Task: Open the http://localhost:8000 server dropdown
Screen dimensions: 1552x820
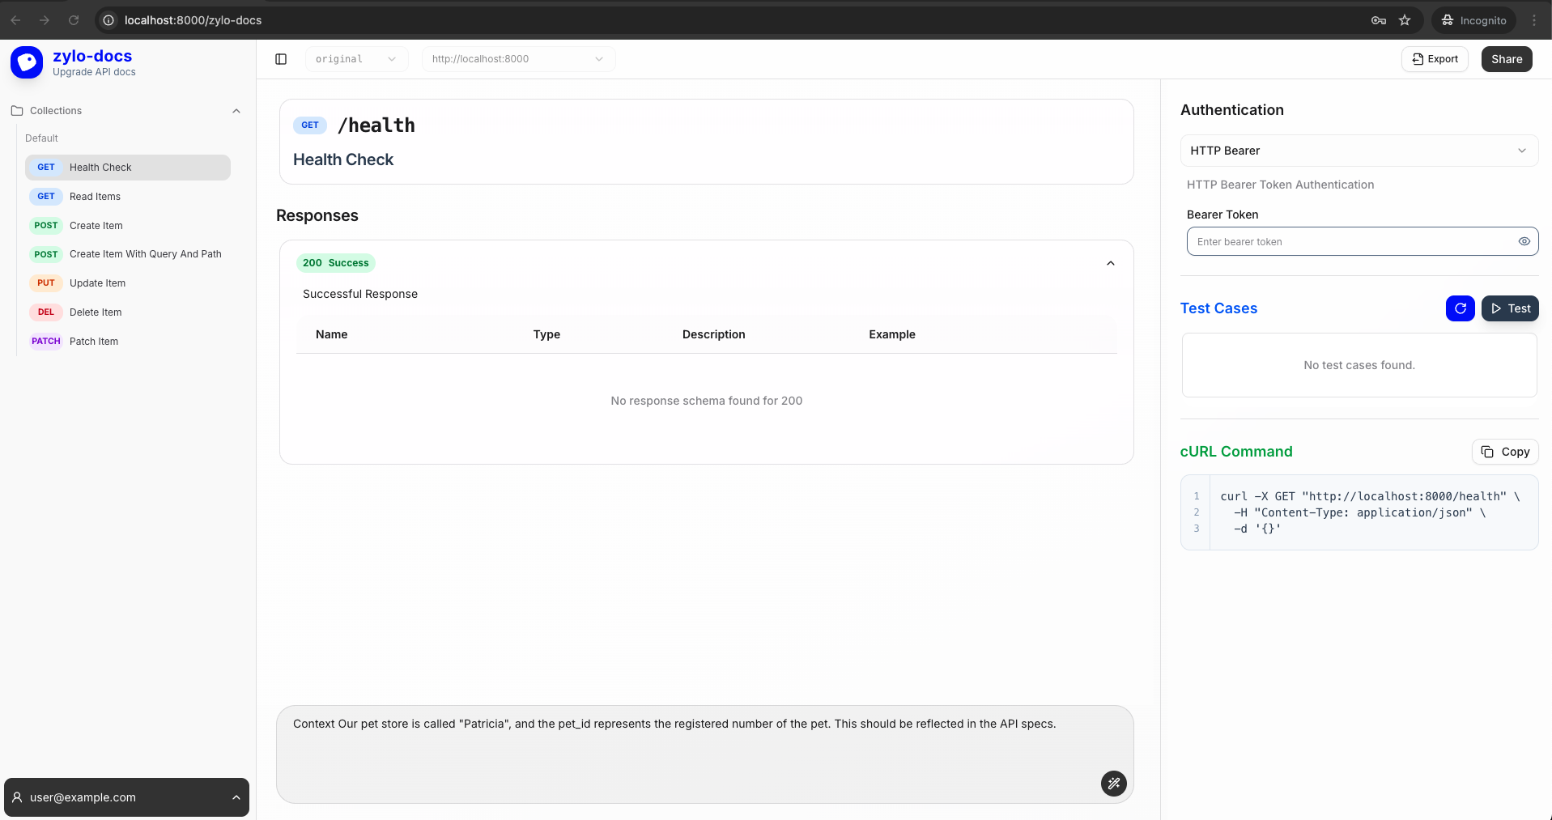Action: (519, 59)
